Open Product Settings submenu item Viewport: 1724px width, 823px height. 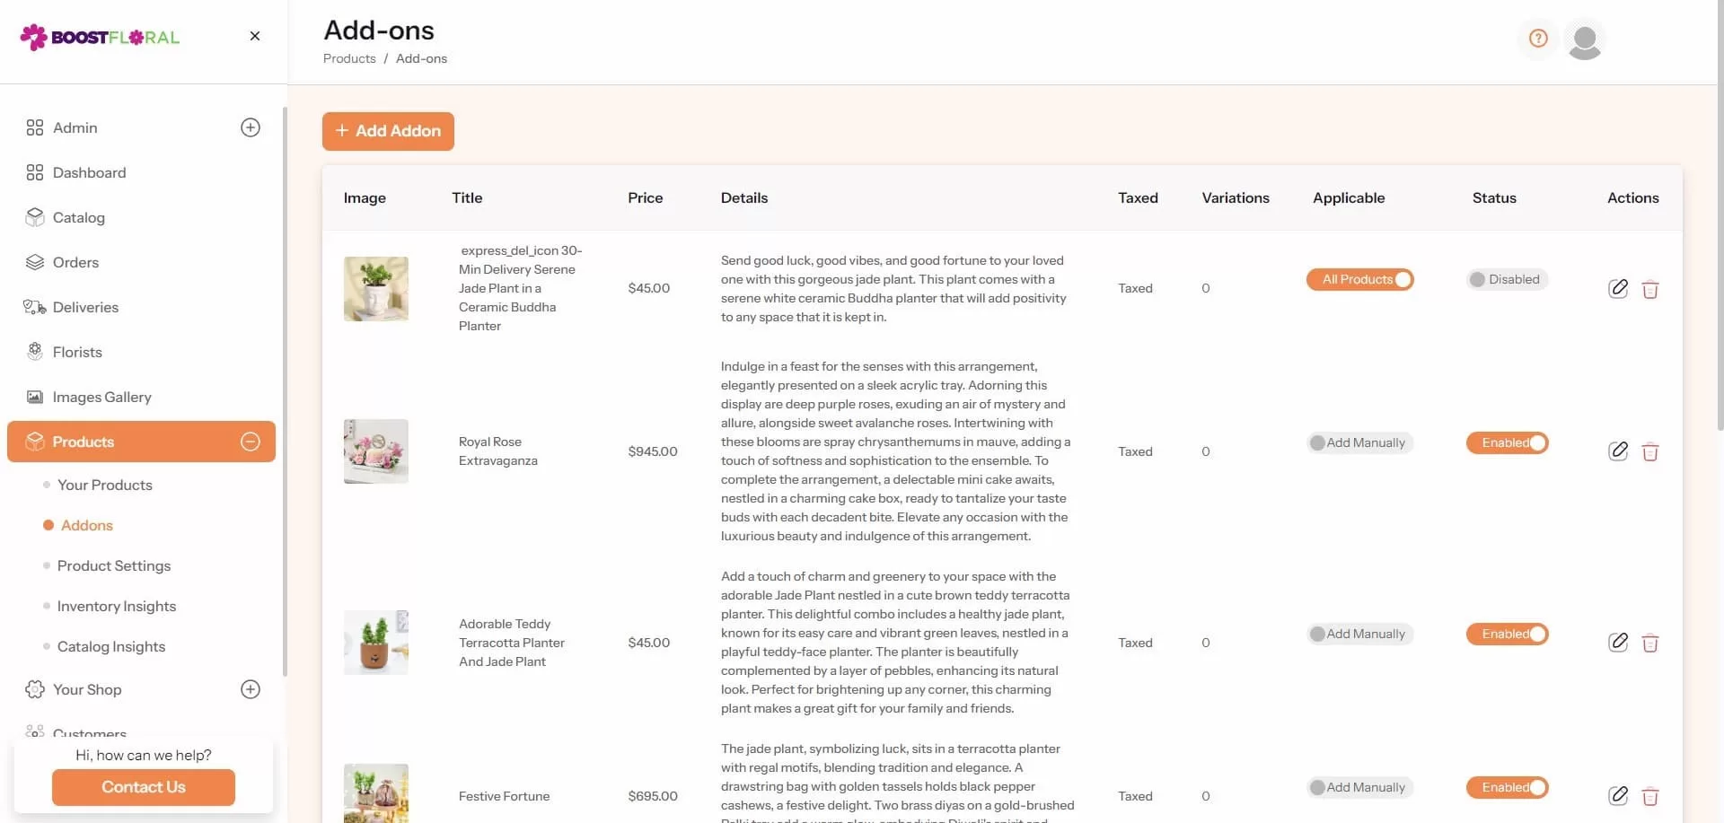(114, 565)
